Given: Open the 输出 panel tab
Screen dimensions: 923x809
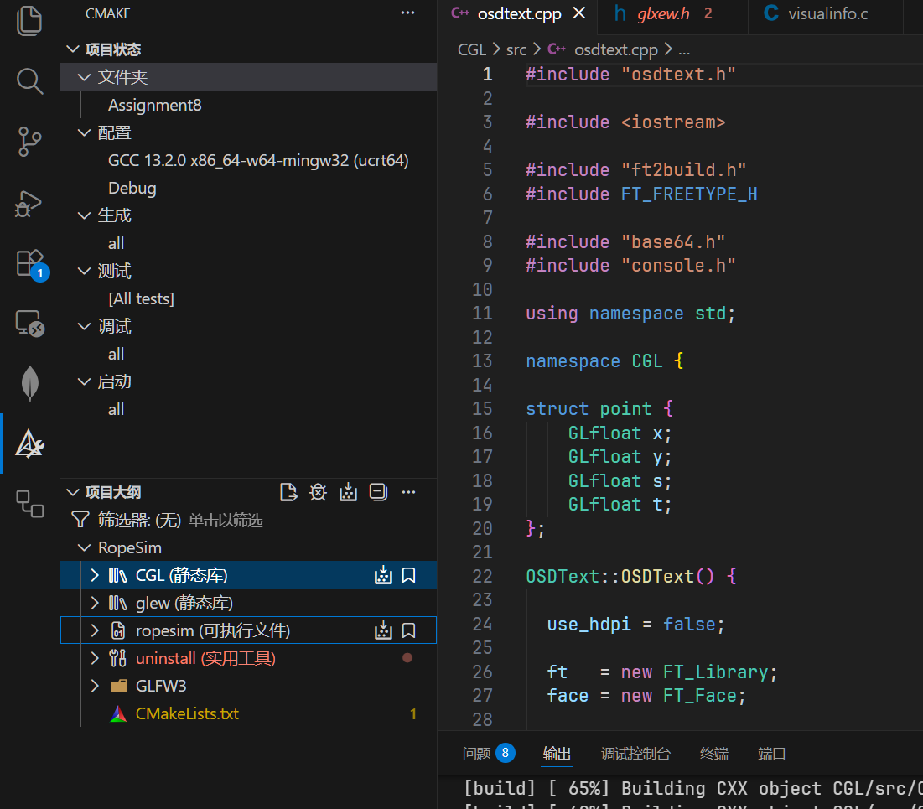Looking at the screenshot, I should (x=557, y=754).
